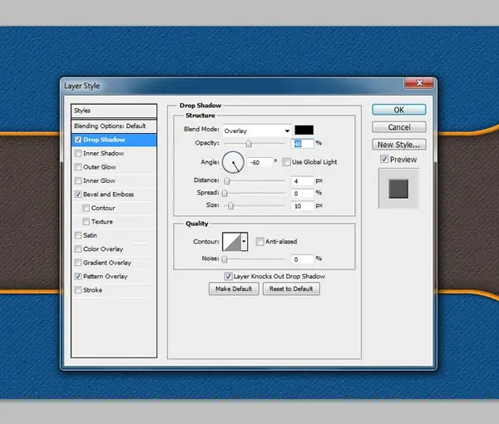Uncheck Layer Knocks Out Drop Shadow
The image size is (499, 424).
pyautogui.click(x=228, y=276)
